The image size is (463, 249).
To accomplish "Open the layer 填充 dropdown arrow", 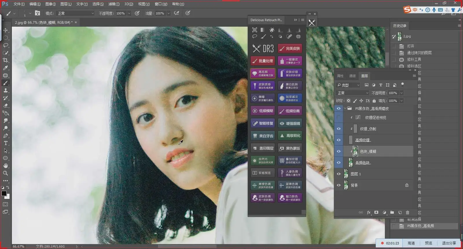I will click(401, 101).
